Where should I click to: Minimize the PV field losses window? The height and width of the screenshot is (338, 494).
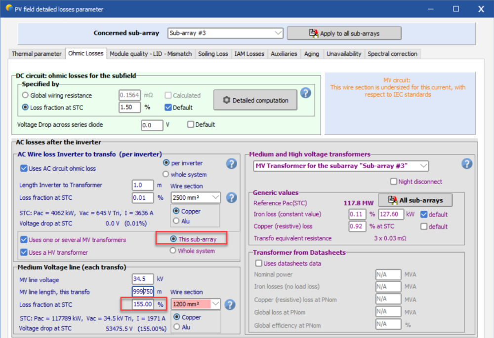tap(430, 9)
